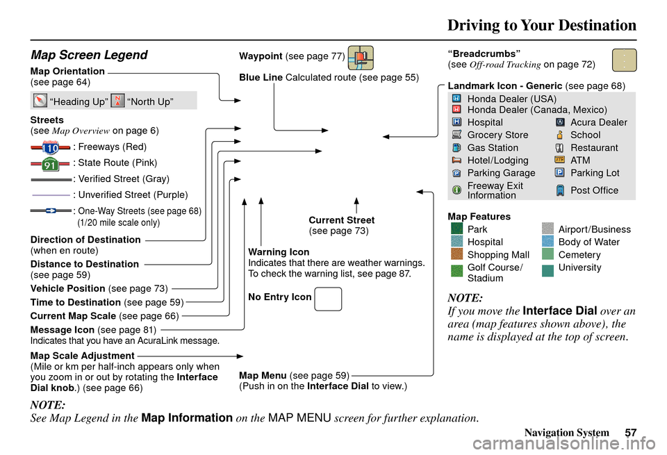The height and width of the screenshot is (455, 667).
Task: Click the One-Way Streets arrow symbol
Action: (x=51, y=210)
